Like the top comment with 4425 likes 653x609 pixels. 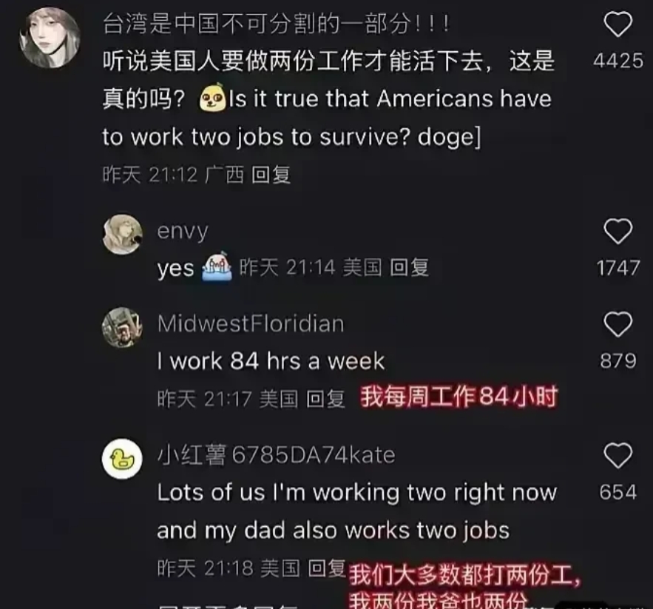(618, 24)
